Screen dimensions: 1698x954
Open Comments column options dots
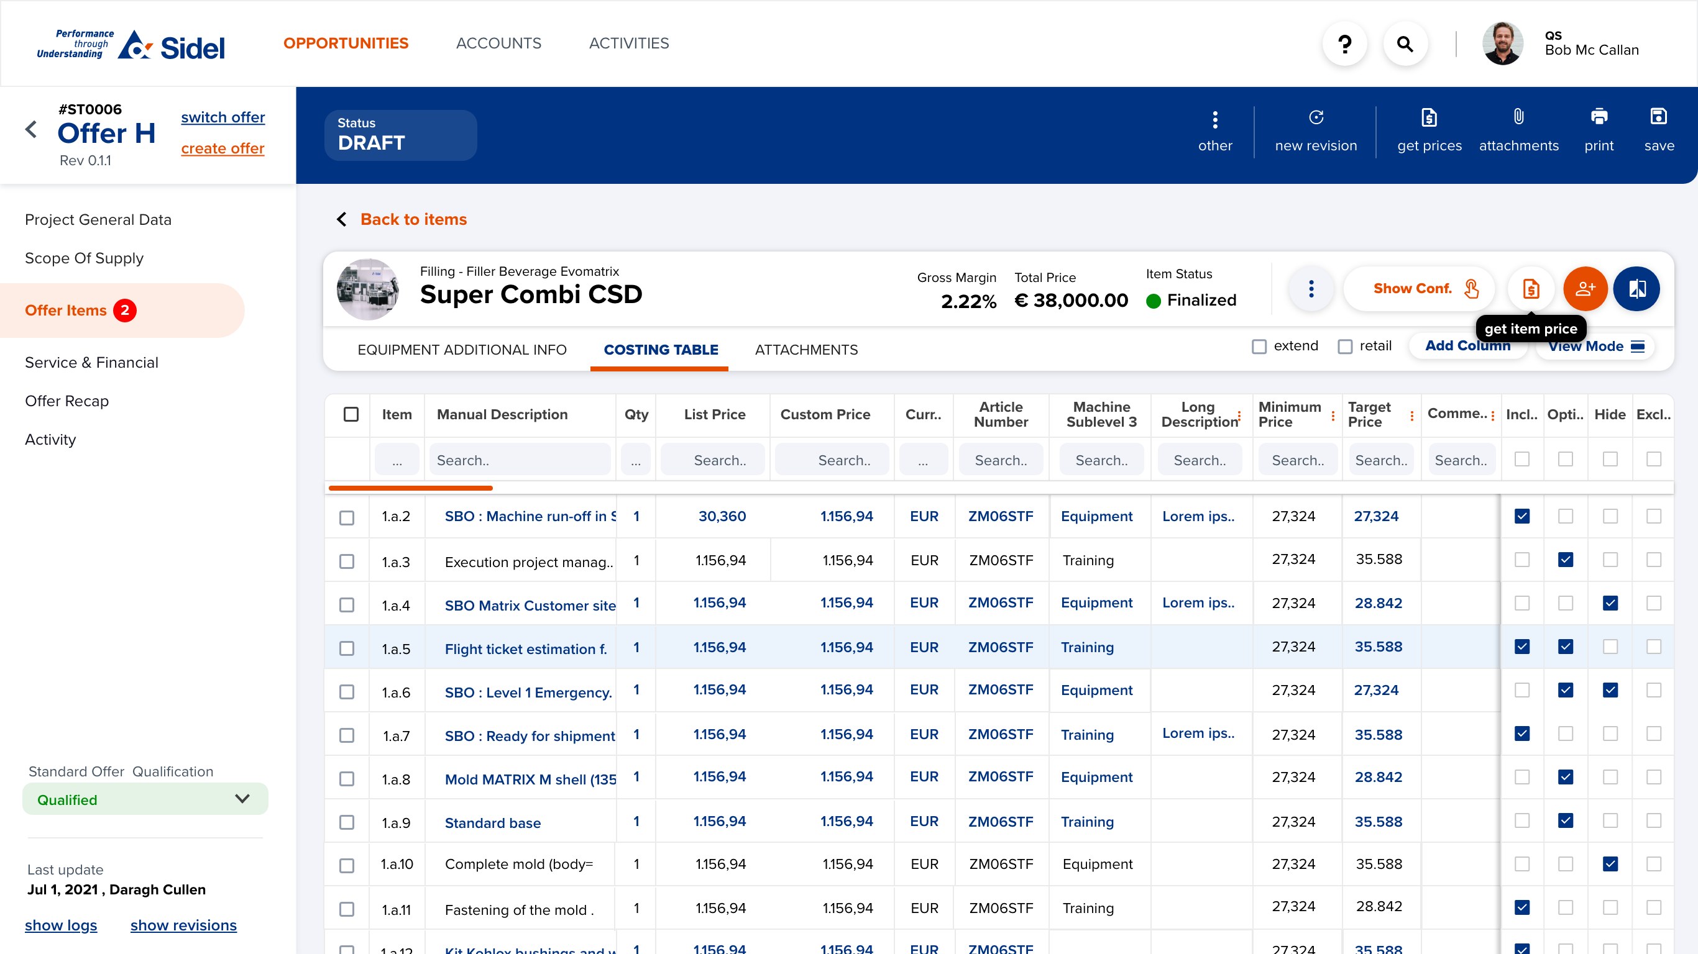point(1492,416)
